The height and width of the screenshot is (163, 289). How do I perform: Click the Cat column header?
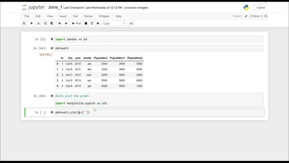point(70,58)
